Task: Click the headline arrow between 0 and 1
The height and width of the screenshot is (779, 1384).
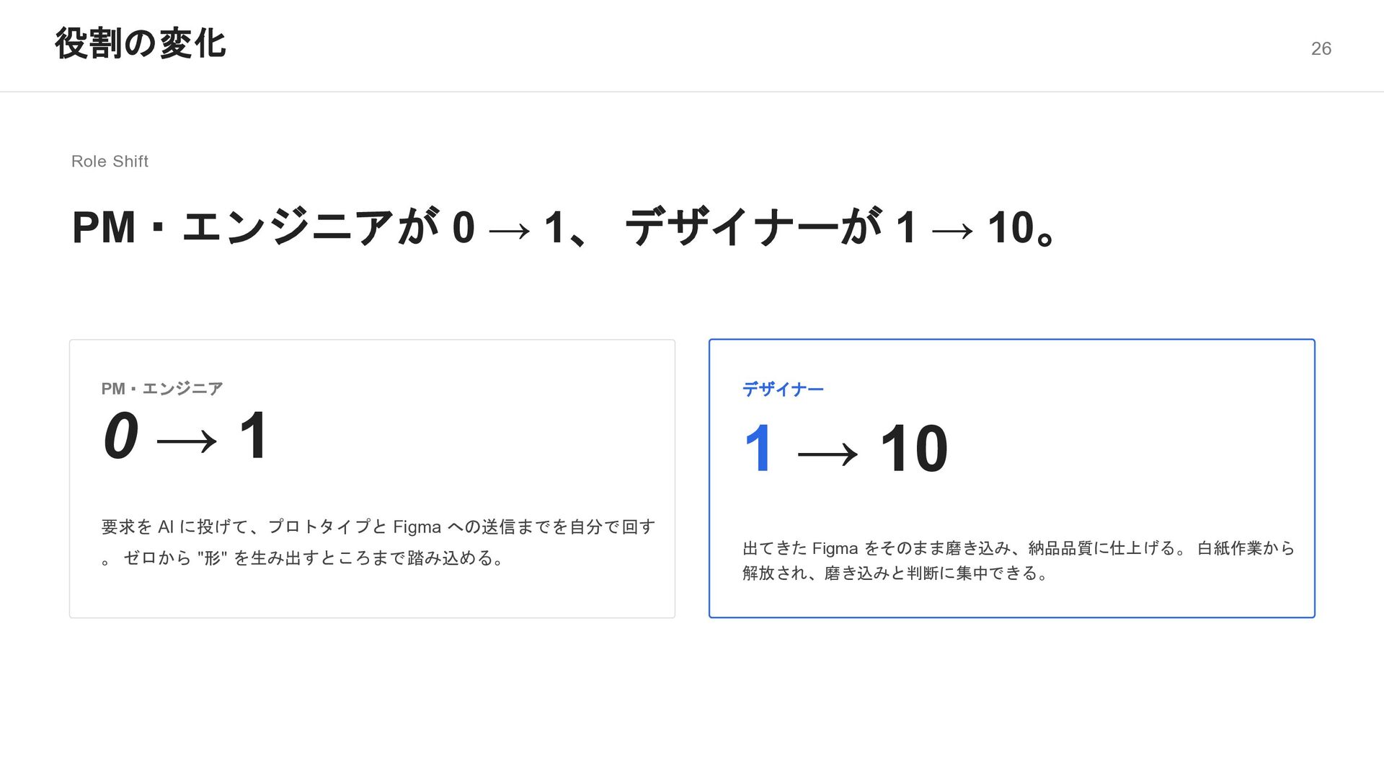Action: point(509,231)
